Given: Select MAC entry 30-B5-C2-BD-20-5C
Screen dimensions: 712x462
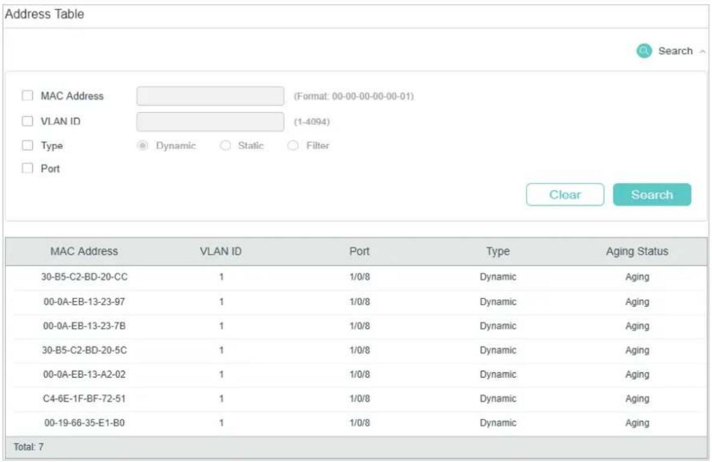Looking at the screenshot, I should (x=84, y=350).
